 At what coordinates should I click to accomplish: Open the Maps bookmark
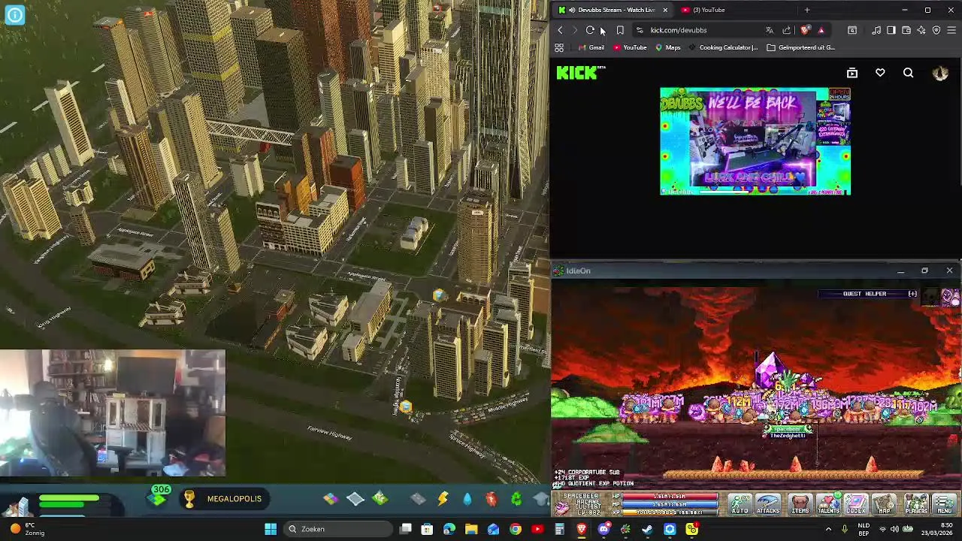[x=667, y=47]
